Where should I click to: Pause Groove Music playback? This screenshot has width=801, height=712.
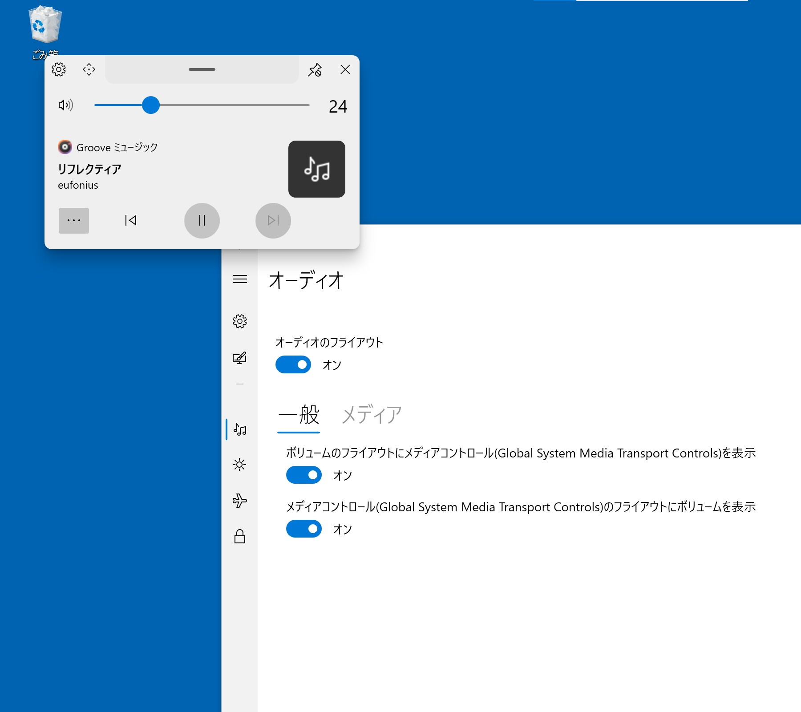click(202, 220)
